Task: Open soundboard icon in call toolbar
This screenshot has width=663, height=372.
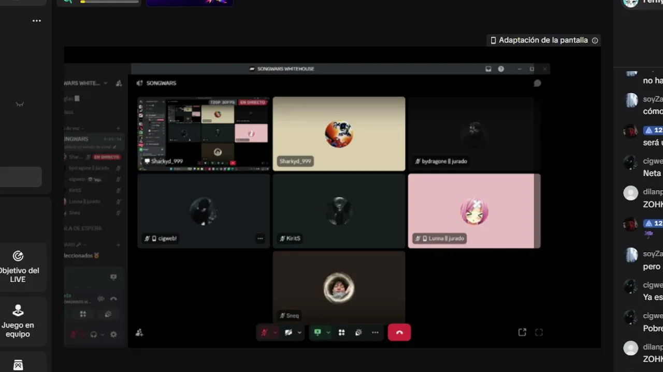Action: click(x=358, y=333)
